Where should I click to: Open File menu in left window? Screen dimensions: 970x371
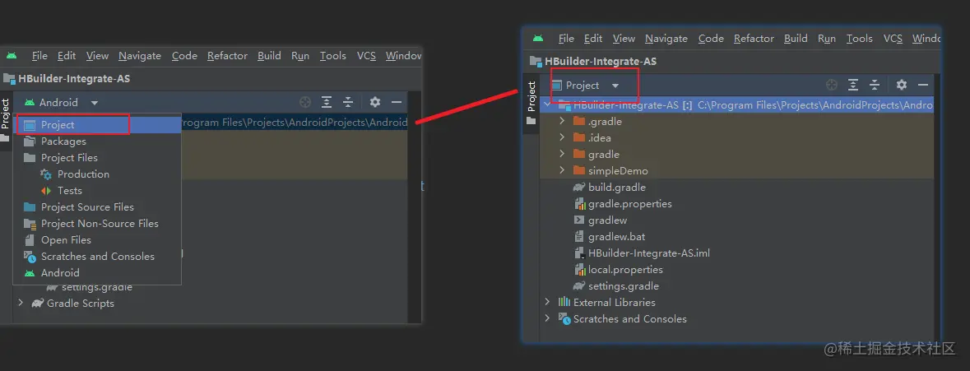(x=39, y=56)
